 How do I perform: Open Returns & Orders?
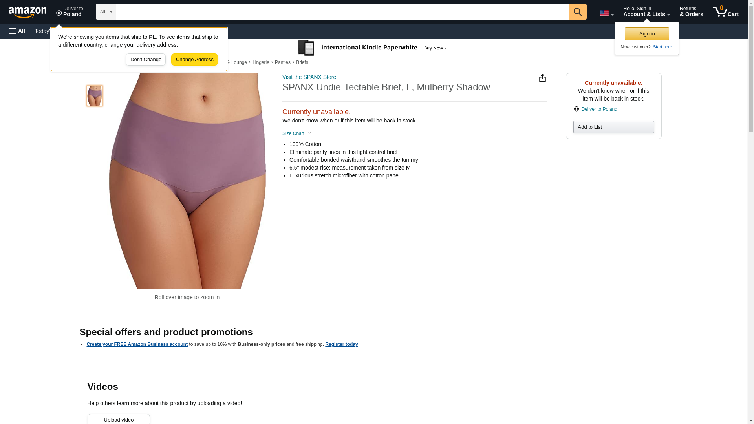point(691,11)
